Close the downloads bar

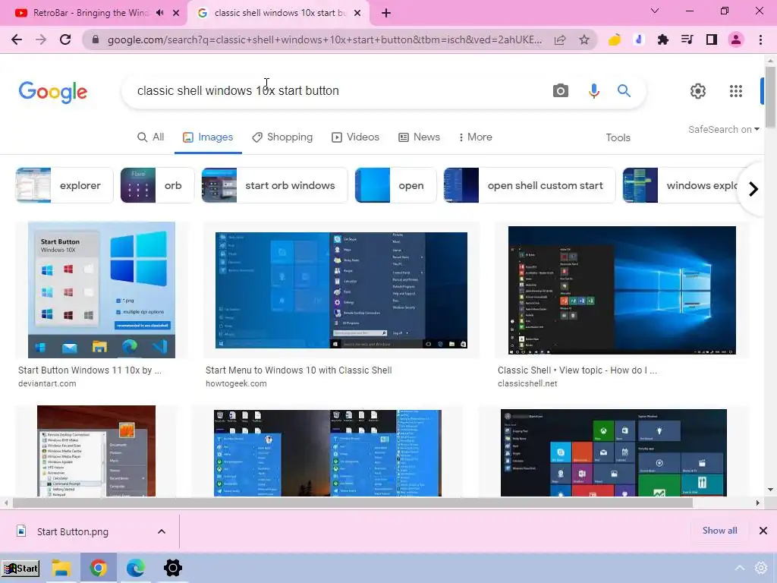(x=763, y=531)
